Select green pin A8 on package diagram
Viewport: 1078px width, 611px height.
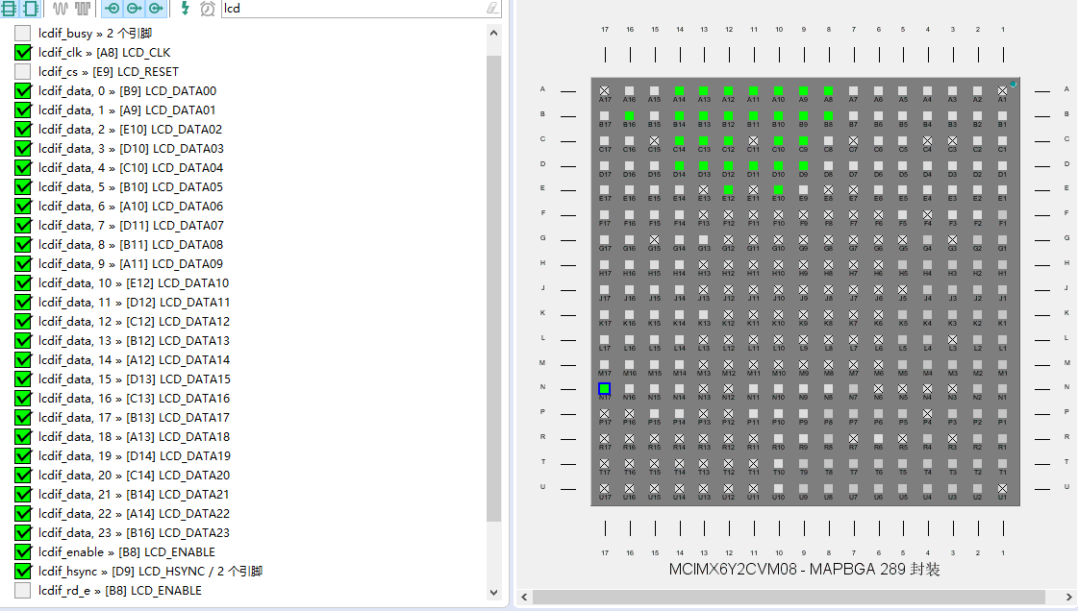coord(827,88)
